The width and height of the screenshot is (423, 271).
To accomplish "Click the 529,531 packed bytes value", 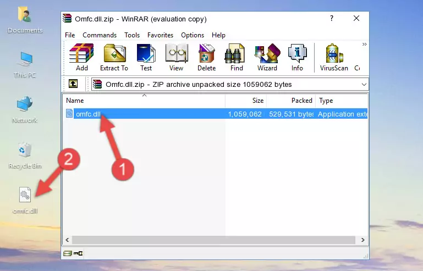I will tap(291, 114).
